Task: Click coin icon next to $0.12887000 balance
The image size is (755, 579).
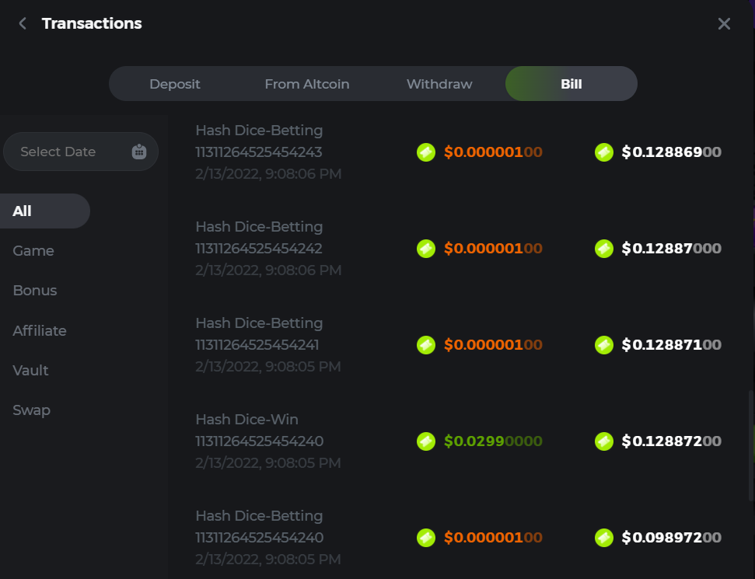Action: (604, 249)
